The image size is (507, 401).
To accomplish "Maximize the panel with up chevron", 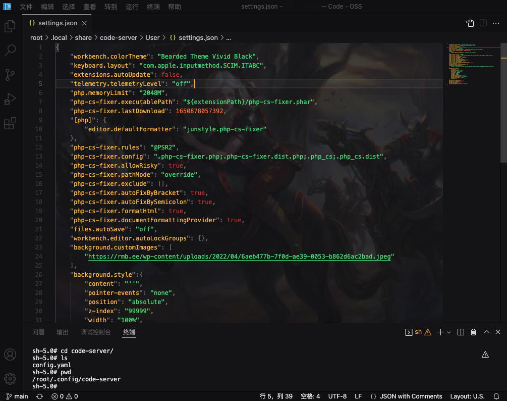I will [487, 332].
